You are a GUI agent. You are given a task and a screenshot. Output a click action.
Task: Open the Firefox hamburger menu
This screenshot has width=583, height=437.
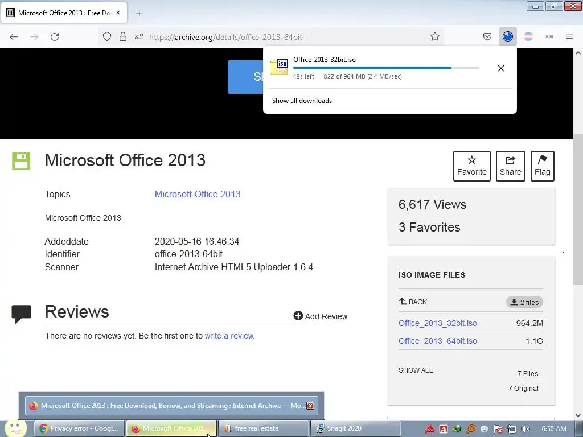click(x=569, y=37)
